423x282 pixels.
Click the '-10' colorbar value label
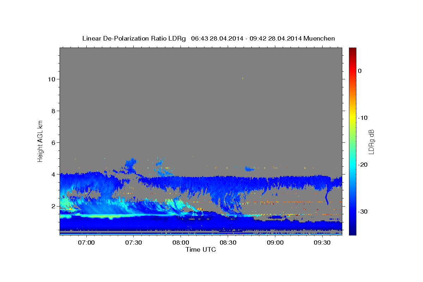pyautogui.click(x=363, y=118)
